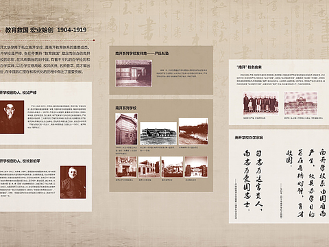
Task: Click the calligraphy beginning 南开学校系由国难而产生
Action: (x=306, y=183)
